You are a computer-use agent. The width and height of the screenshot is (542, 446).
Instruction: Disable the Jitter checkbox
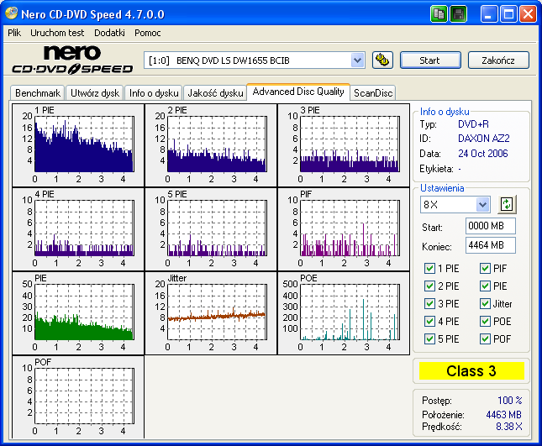485,304
